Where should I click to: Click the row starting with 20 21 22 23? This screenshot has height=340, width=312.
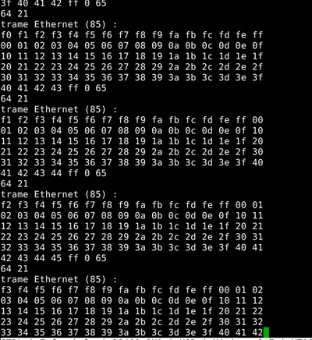[132, 67]
